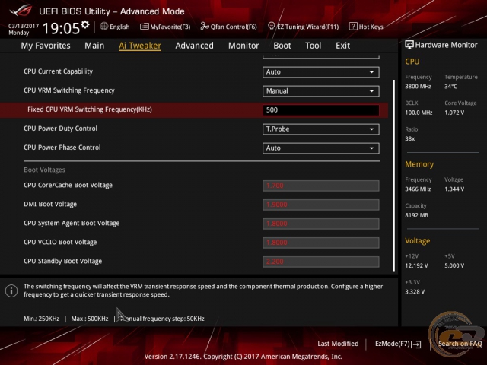Click BCLK 100.0 MHz value
This screenshot has width=487, height=365.
pyautogui.click(x=419, y=113)
